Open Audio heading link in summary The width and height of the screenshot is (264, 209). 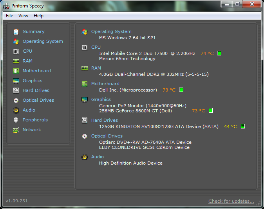pos(98,157)
